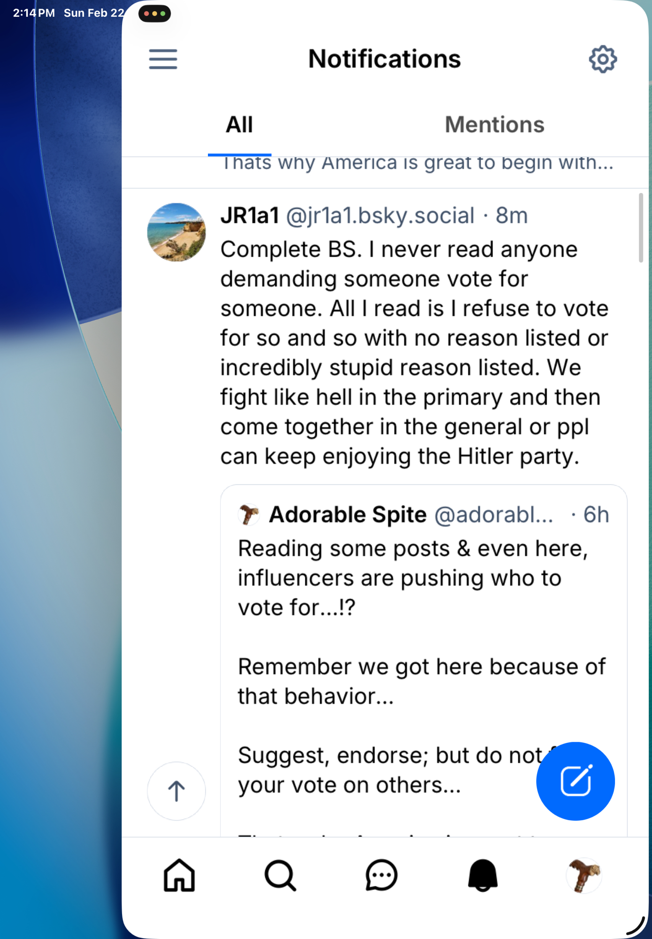The width and height of the screenshot is (652, 939).
Task: Open Chat messages
Action: point(381,876)
